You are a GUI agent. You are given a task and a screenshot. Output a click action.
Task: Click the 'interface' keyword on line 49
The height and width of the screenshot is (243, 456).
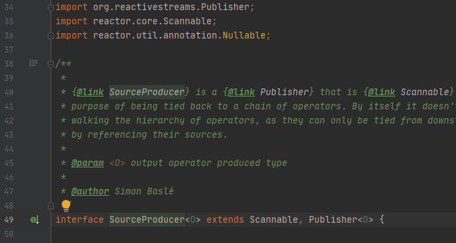[80, 220]
